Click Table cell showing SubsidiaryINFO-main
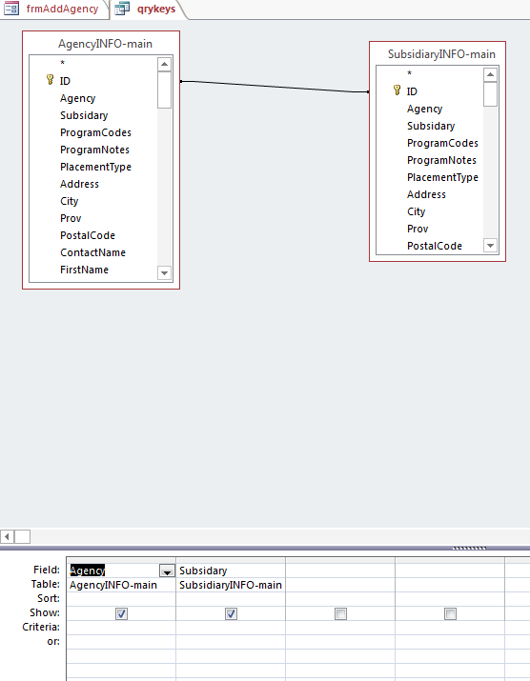This screenshot has width=530, height=681. [231, 585]
